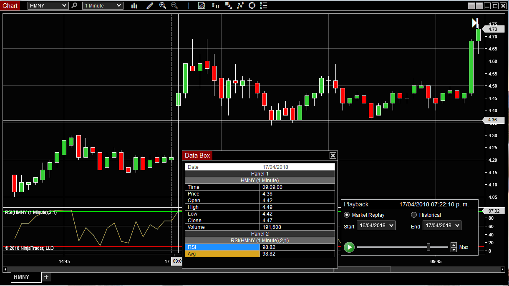This screenshot has width=509, height=286.
Task: Click the Close value 4.47
Action: [267, 221]
